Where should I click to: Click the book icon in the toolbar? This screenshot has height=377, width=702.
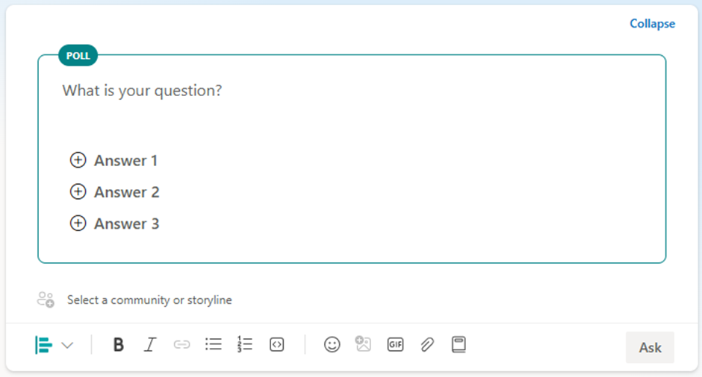point(459,344)
